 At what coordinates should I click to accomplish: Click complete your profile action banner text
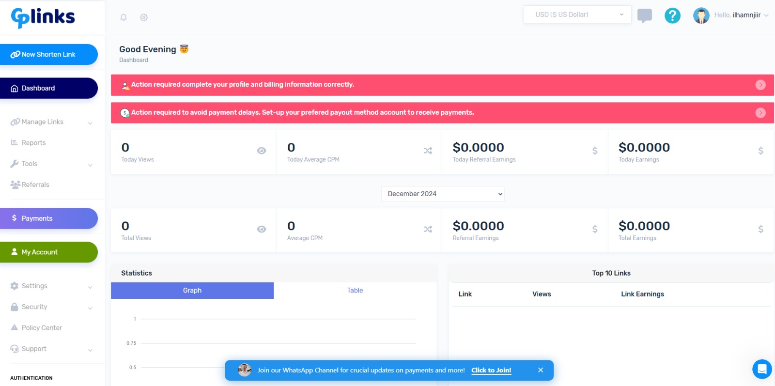[x=243, y=84]
